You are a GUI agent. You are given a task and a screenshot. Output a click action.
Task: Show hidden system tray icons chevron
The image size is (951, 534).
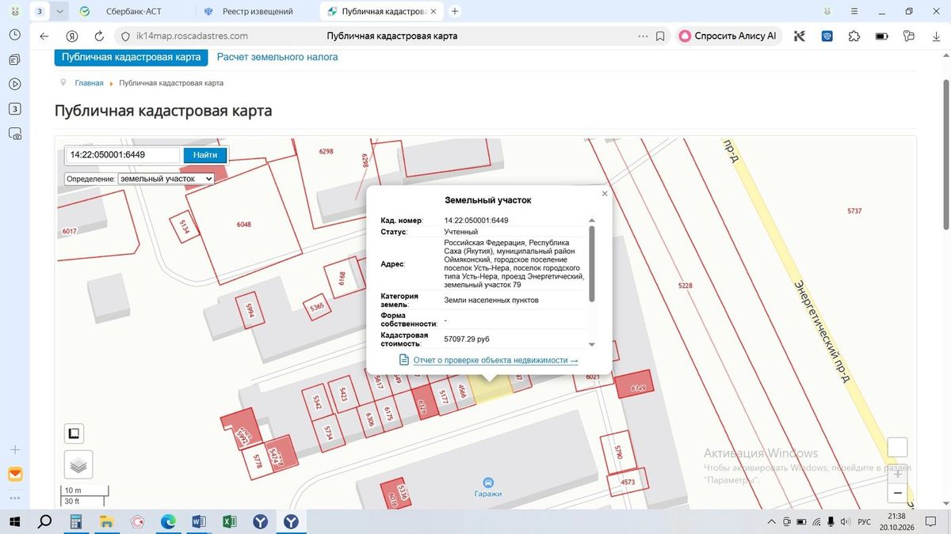(773, 522)
